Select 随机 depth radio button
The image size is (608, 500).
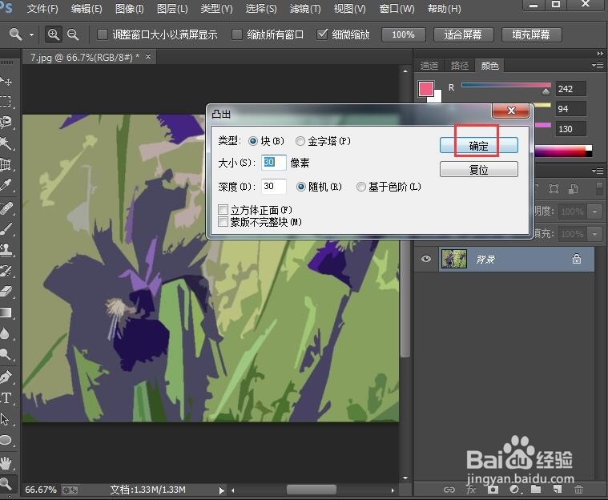tap(301, 187)
